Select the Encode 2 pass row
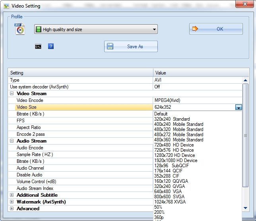The image size is (256, 221). (x=81, y=134)
